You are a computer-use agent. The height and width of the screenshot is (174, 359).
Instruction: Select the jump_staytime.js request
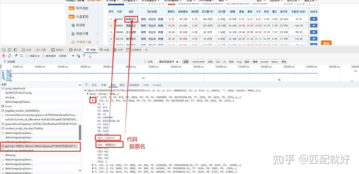(x=15, y=88)
